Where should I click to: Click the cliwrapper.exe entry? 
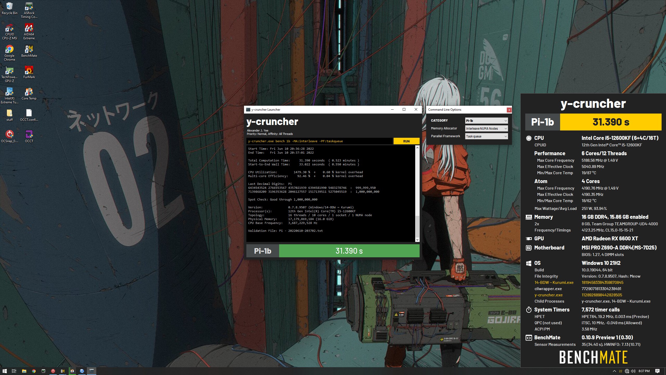(x=548, y=289)
